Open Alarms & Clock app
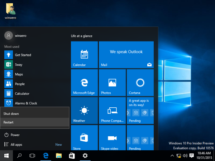The image size is (215, 161). point(35,103)
